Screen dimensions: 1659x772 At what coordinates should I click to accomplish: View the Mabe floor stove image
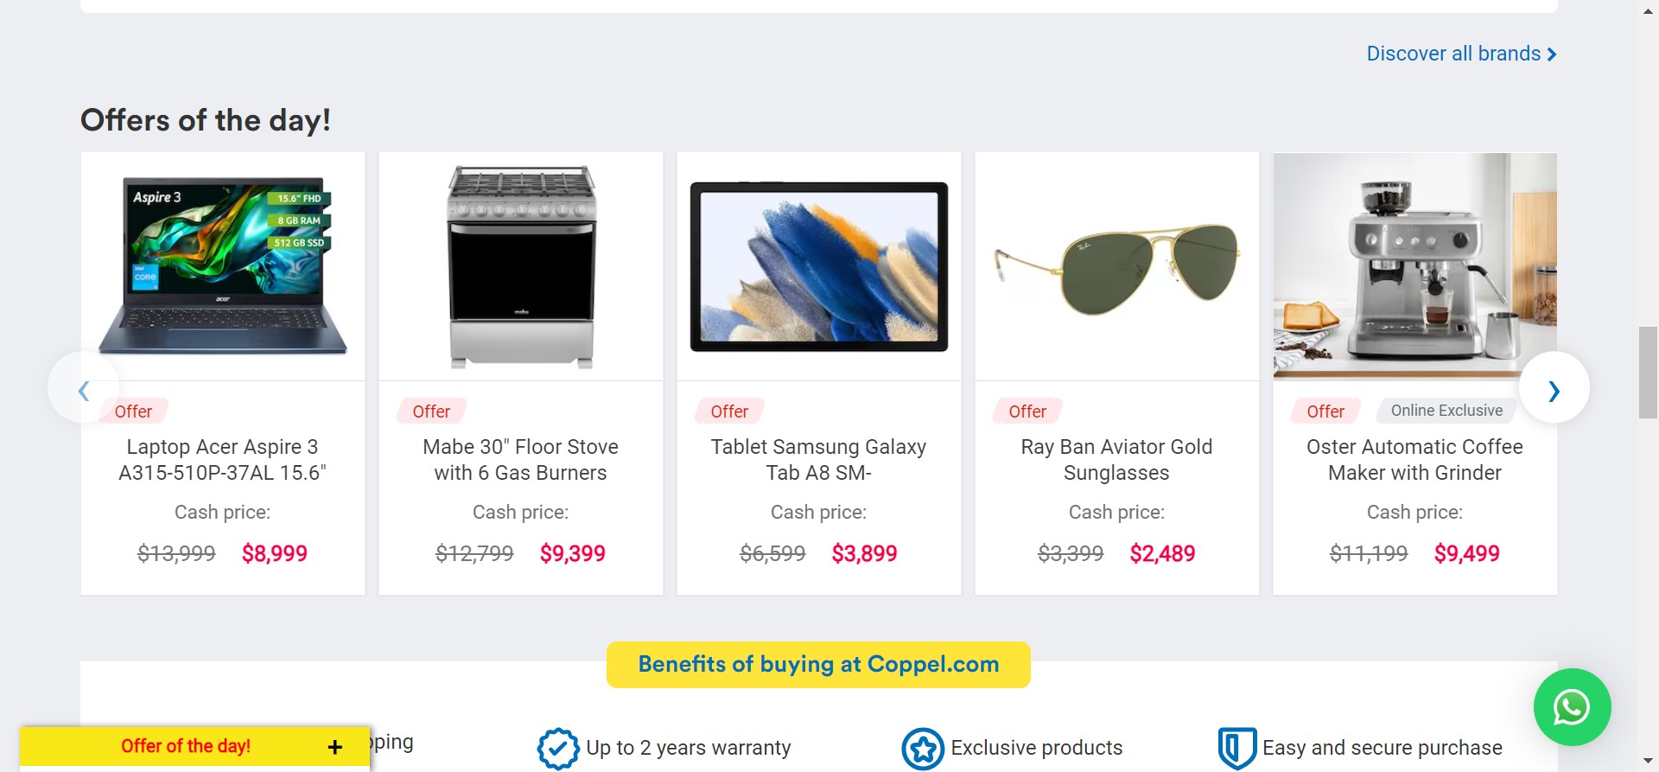(x=521, y=266)
